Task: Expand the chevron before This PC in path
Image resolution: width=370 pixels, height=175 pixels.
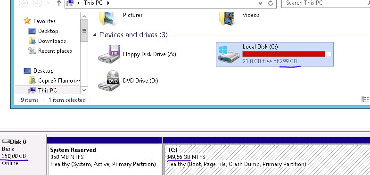Action: [79, 3]
